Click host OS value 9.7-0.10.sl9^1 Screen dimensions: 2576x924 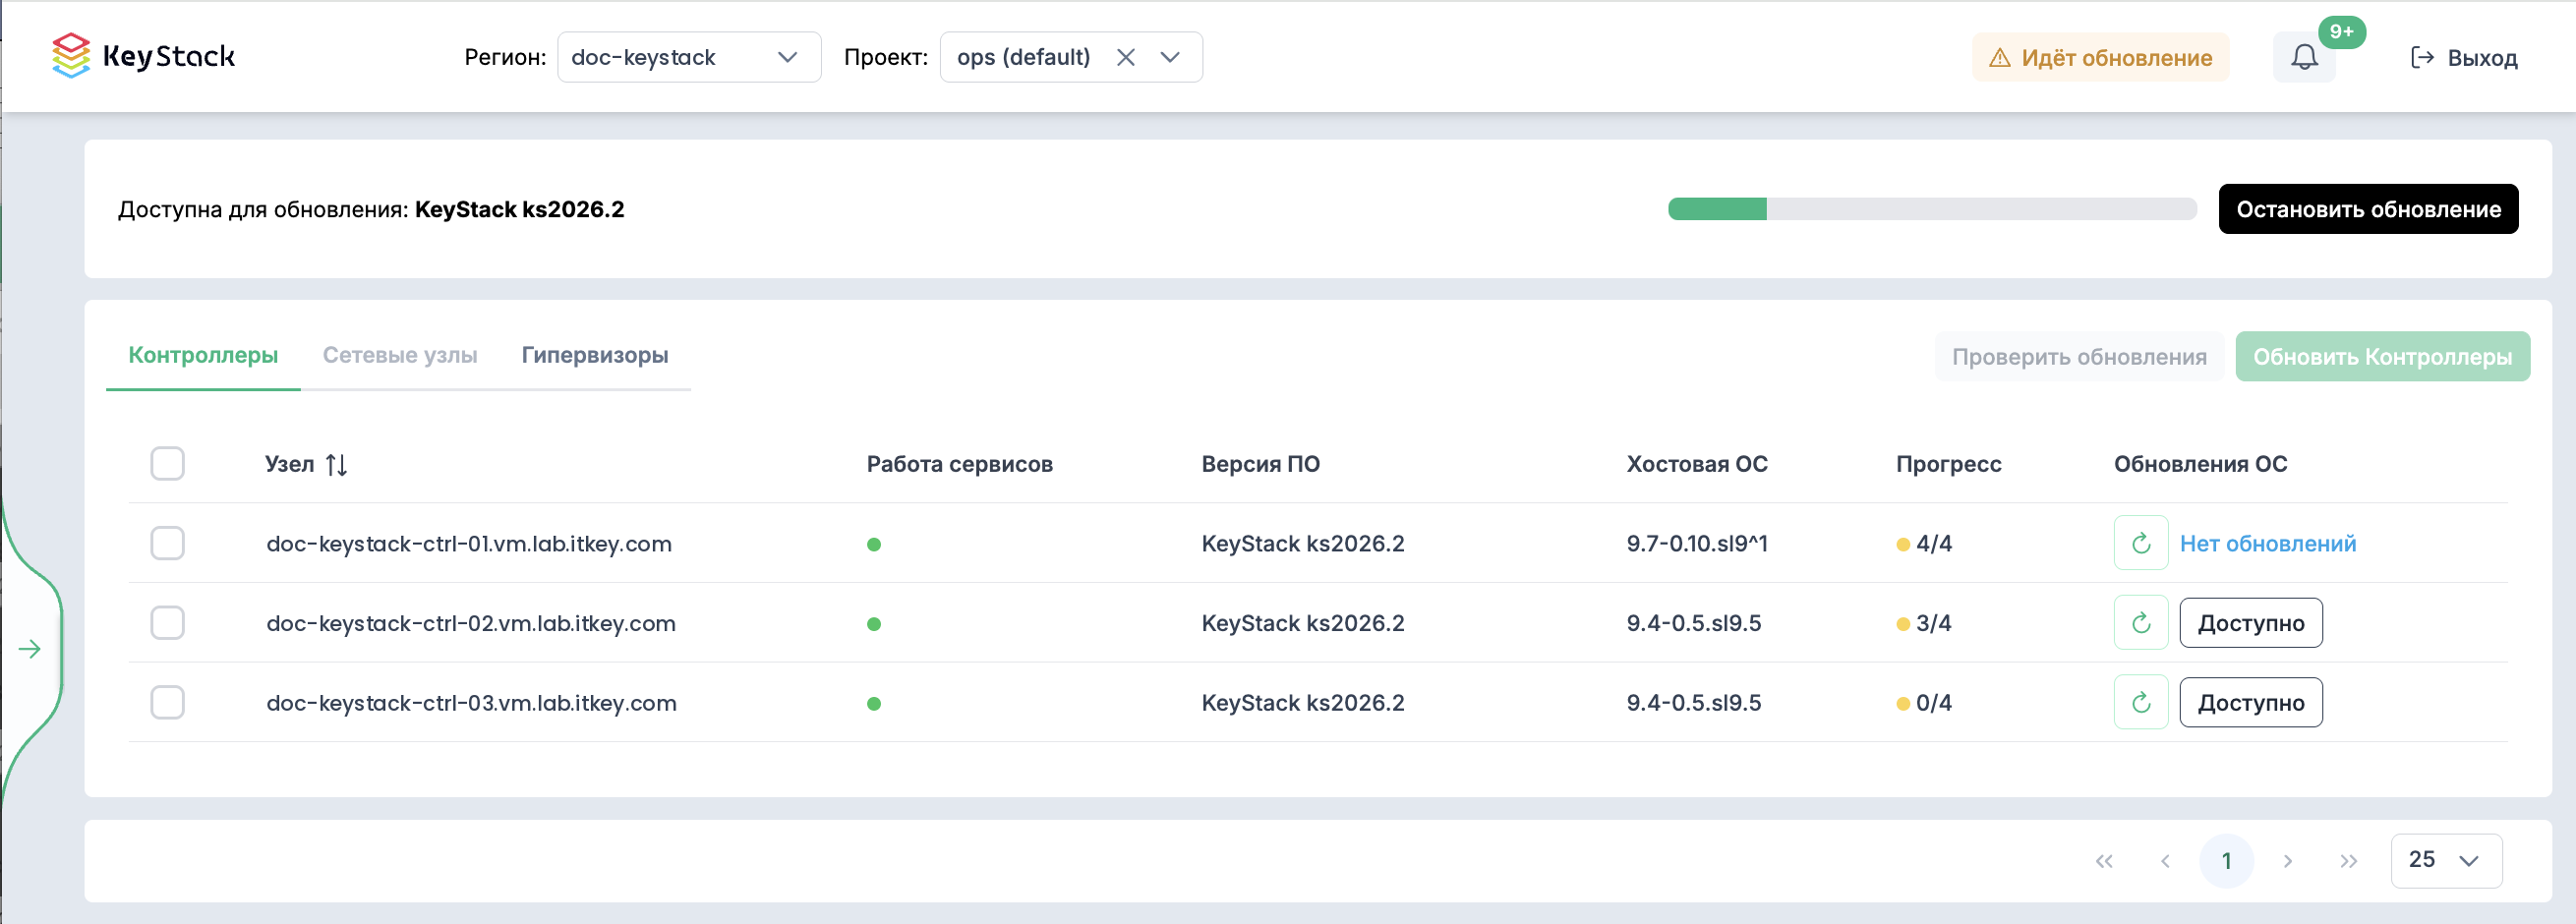1697,544
